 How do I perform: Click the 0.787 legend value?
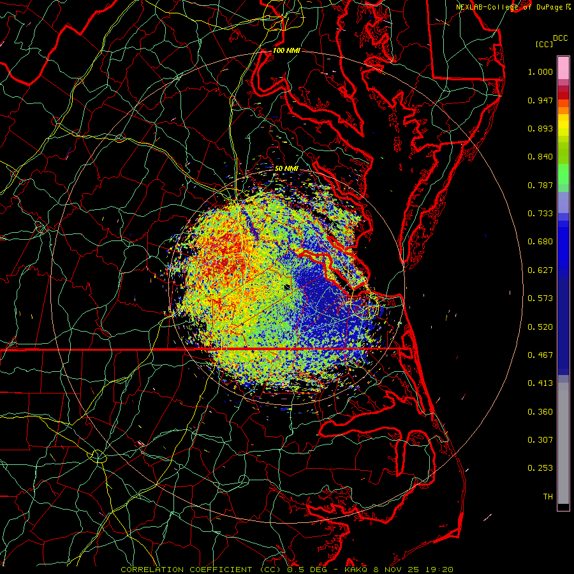[x=540, y=185]
